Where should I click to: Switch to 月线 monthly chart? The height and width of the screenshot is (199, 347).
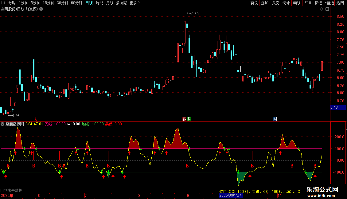click(x=110, y=3)
